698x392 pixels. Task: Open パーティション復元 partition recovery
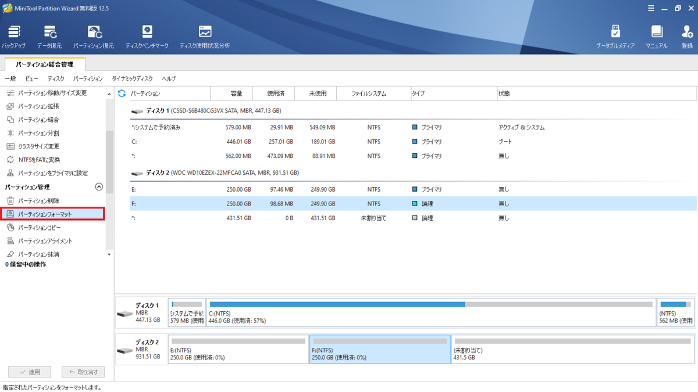click(94, 37)
